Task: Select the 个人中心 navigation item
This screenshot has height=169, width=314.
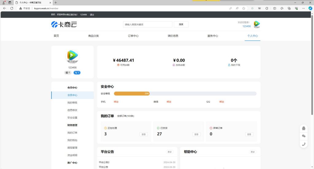Action: (253, 36)
